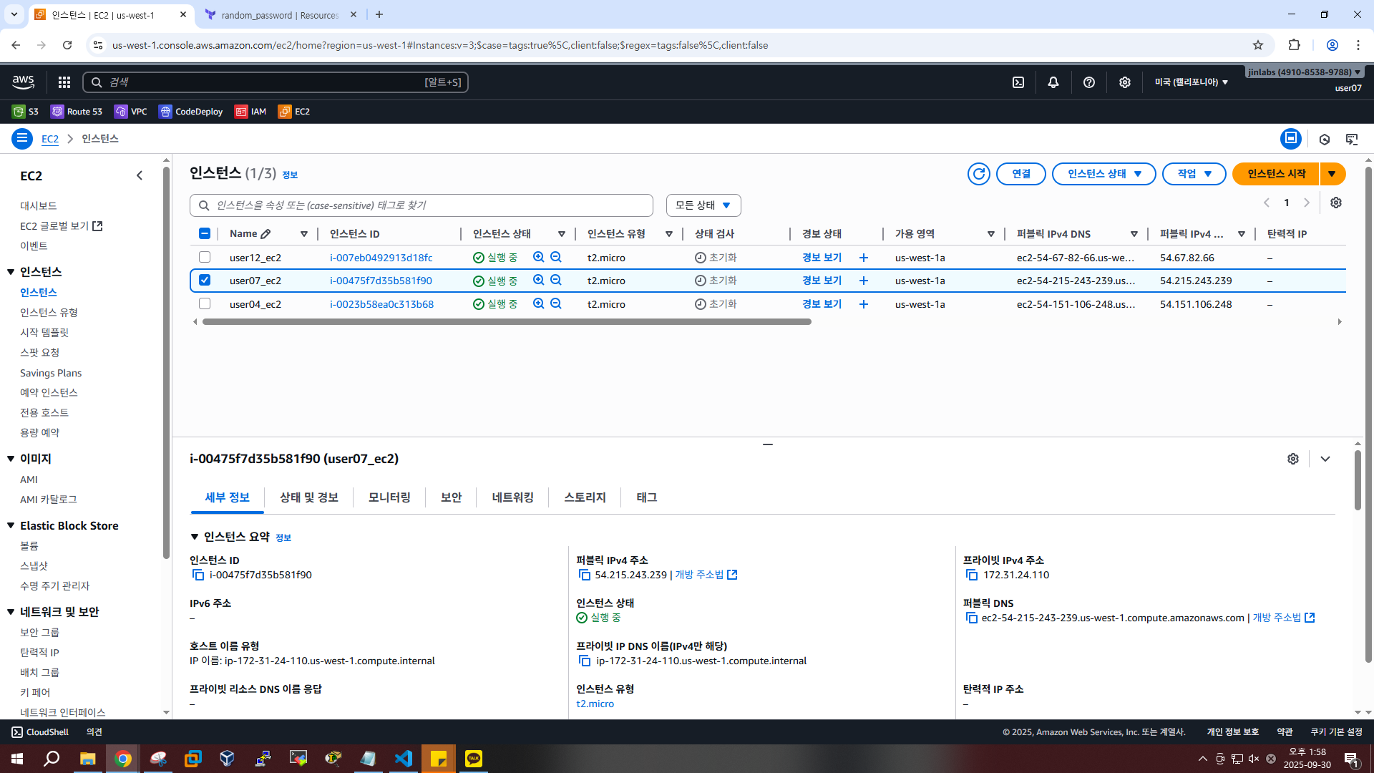The width and height of the screenshot is (1374, 773).
Task: Switch to the 모니터링 tab
Action: point(389,497)
